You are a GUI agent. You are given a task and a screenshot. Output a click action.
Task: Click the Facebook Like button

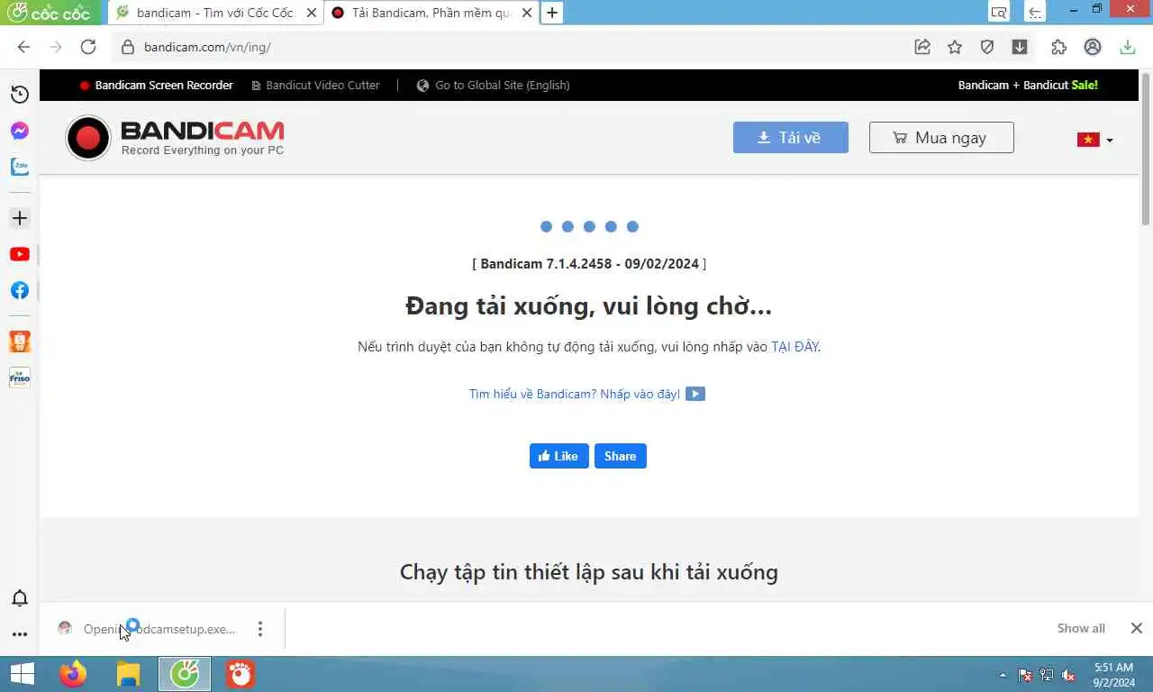(559, 456)
